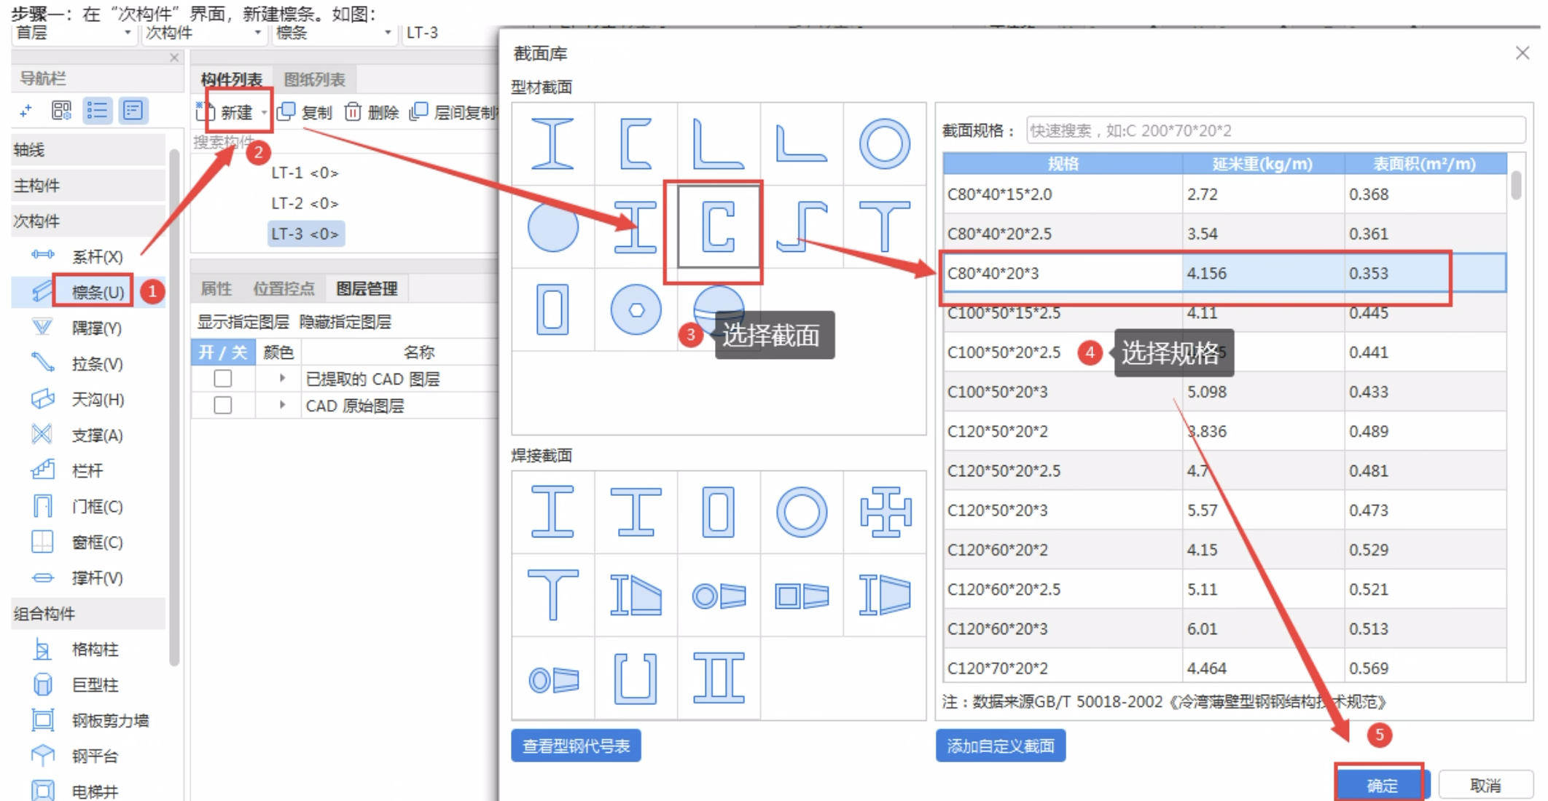Select the Z-shaped section icon
Viewport: 1548px width, 801px height.
click(x=801, y=226)
